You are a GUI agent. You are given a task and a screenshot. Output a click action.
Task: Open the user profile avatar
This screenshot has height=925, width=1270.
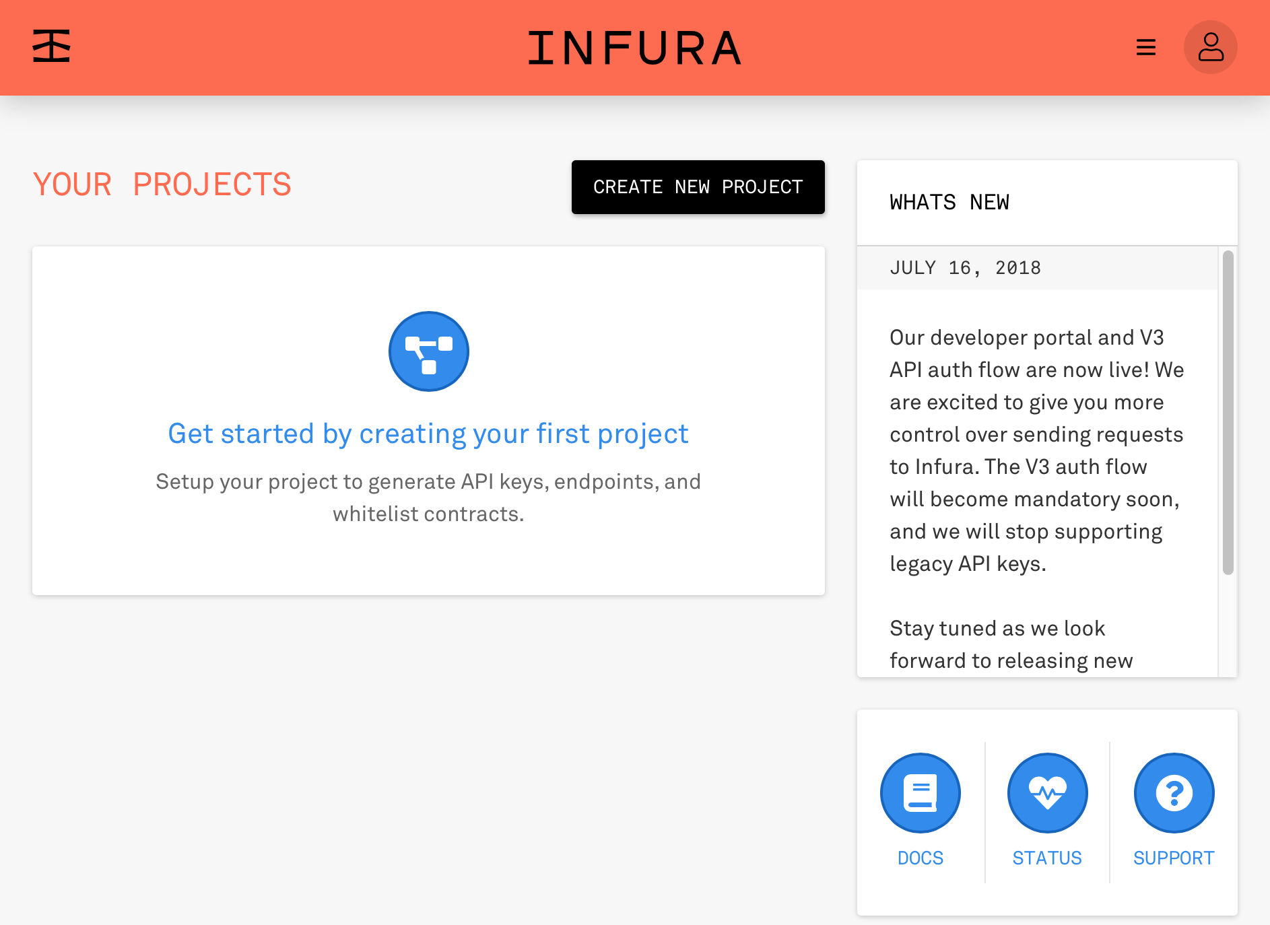click(x=1210, y=47)
